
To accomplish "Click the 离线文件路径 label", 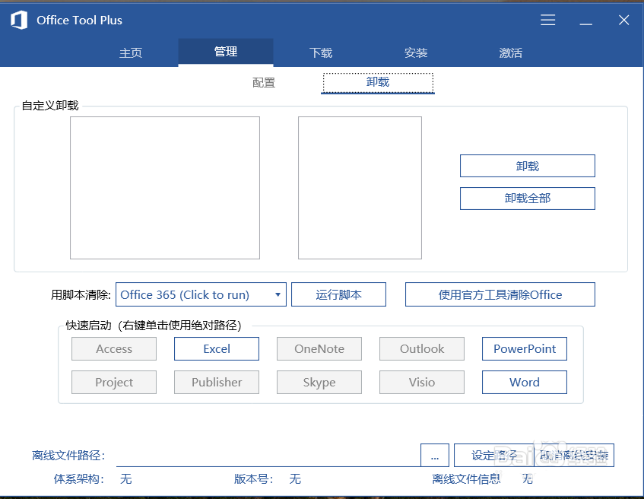I will [x=68, y=456].
